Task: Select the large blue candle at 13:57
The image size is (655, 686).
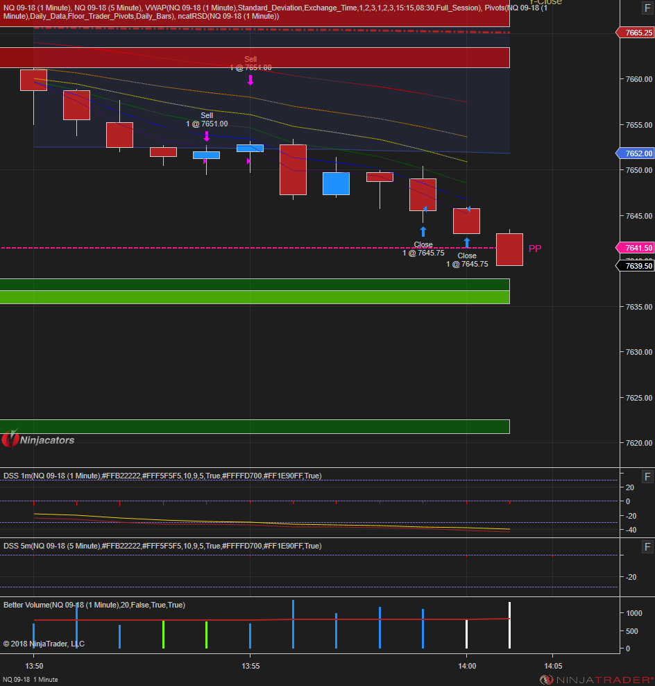Action: [x=336, y=184]
